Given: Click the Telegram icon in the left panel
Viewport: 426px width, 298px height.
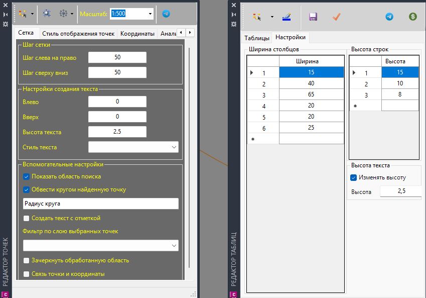Looking at the screenshot, I should [x=166, y=14].
